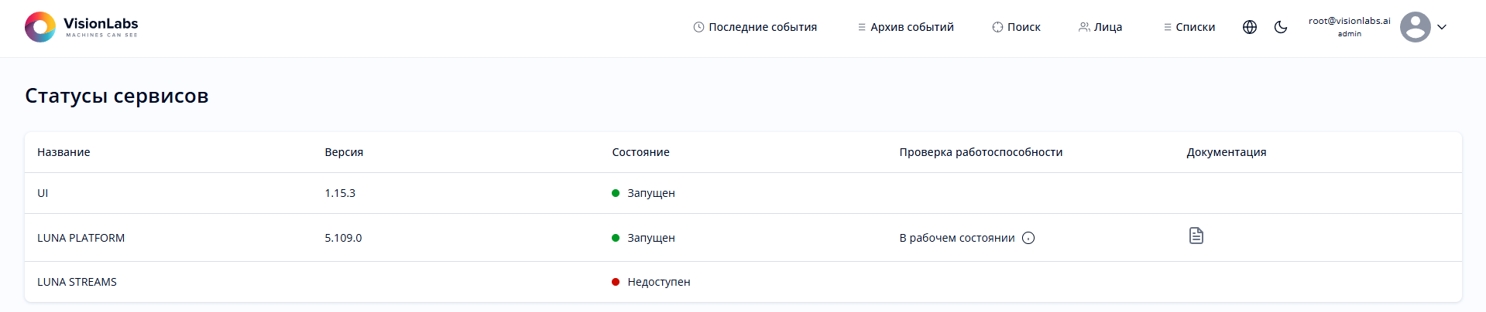The height and width of the screenshot is (312, 1486).
Task: Click the Название column header
Action: pyautogui.click(x=63, y=152)
